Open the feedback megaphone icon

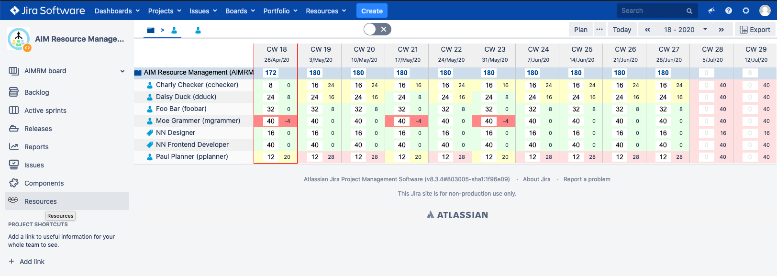(711, 11)
